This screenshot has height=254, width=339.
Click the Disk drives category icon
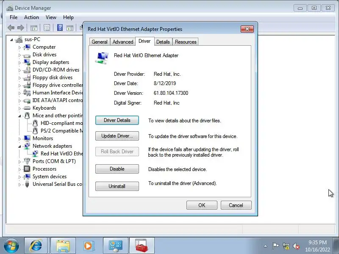pyautogui.click(x=27, y=55)
